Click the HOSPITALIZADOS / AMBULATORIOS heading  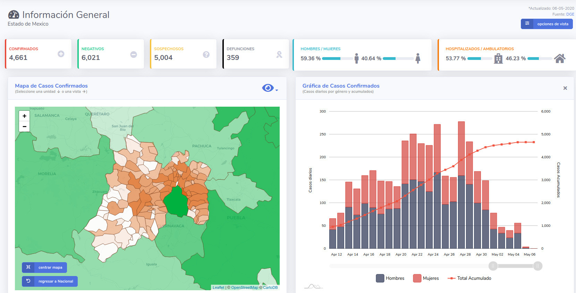coord(480,49)
